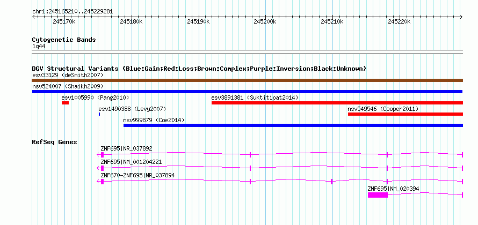Click the 245170k ruler tick label
This screenshot has width=478, height=225.
pyautogui.click(x=64, y=22)
